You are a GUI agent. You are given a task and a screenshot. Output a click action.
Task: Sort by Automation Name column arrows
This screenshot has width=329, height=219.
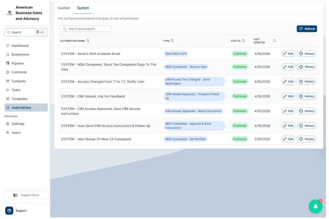click(88, 41)
